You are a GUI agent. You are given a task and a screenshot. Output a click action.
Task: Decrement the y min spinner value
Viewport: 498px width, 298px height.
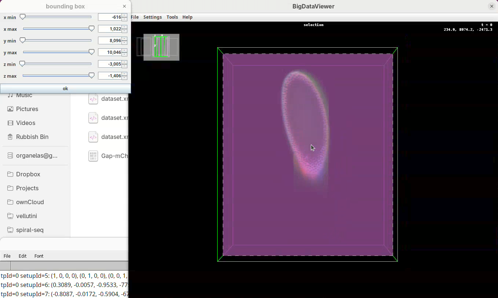[125, 43]
